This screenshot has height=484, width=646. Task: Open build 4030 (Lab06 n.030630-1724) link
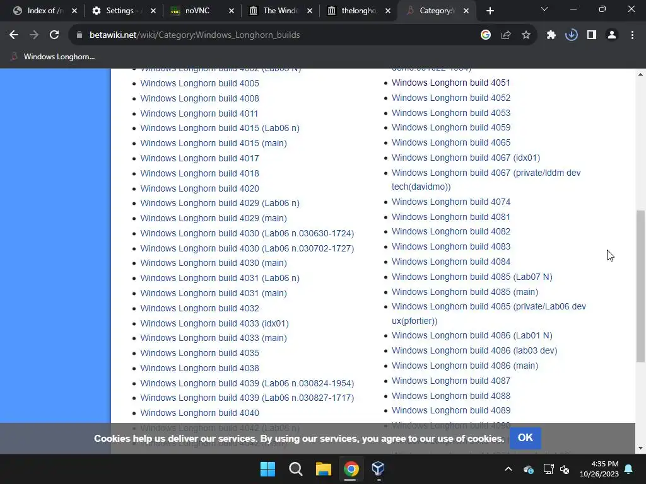click(247, 233)
